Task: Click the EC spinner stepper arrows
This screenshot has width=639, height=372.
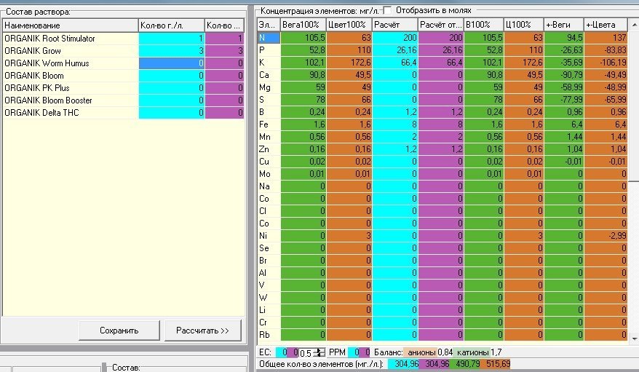Action: [x=321, y=352]
